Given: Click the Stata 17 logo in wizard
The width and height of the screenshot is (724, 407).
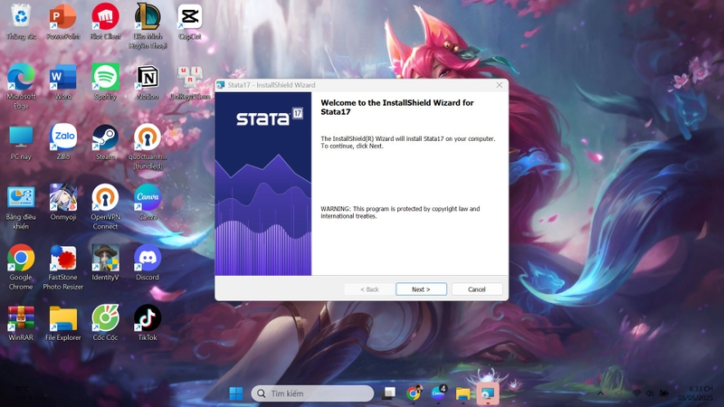Looking at the screenshot, I should pos(270,118).
